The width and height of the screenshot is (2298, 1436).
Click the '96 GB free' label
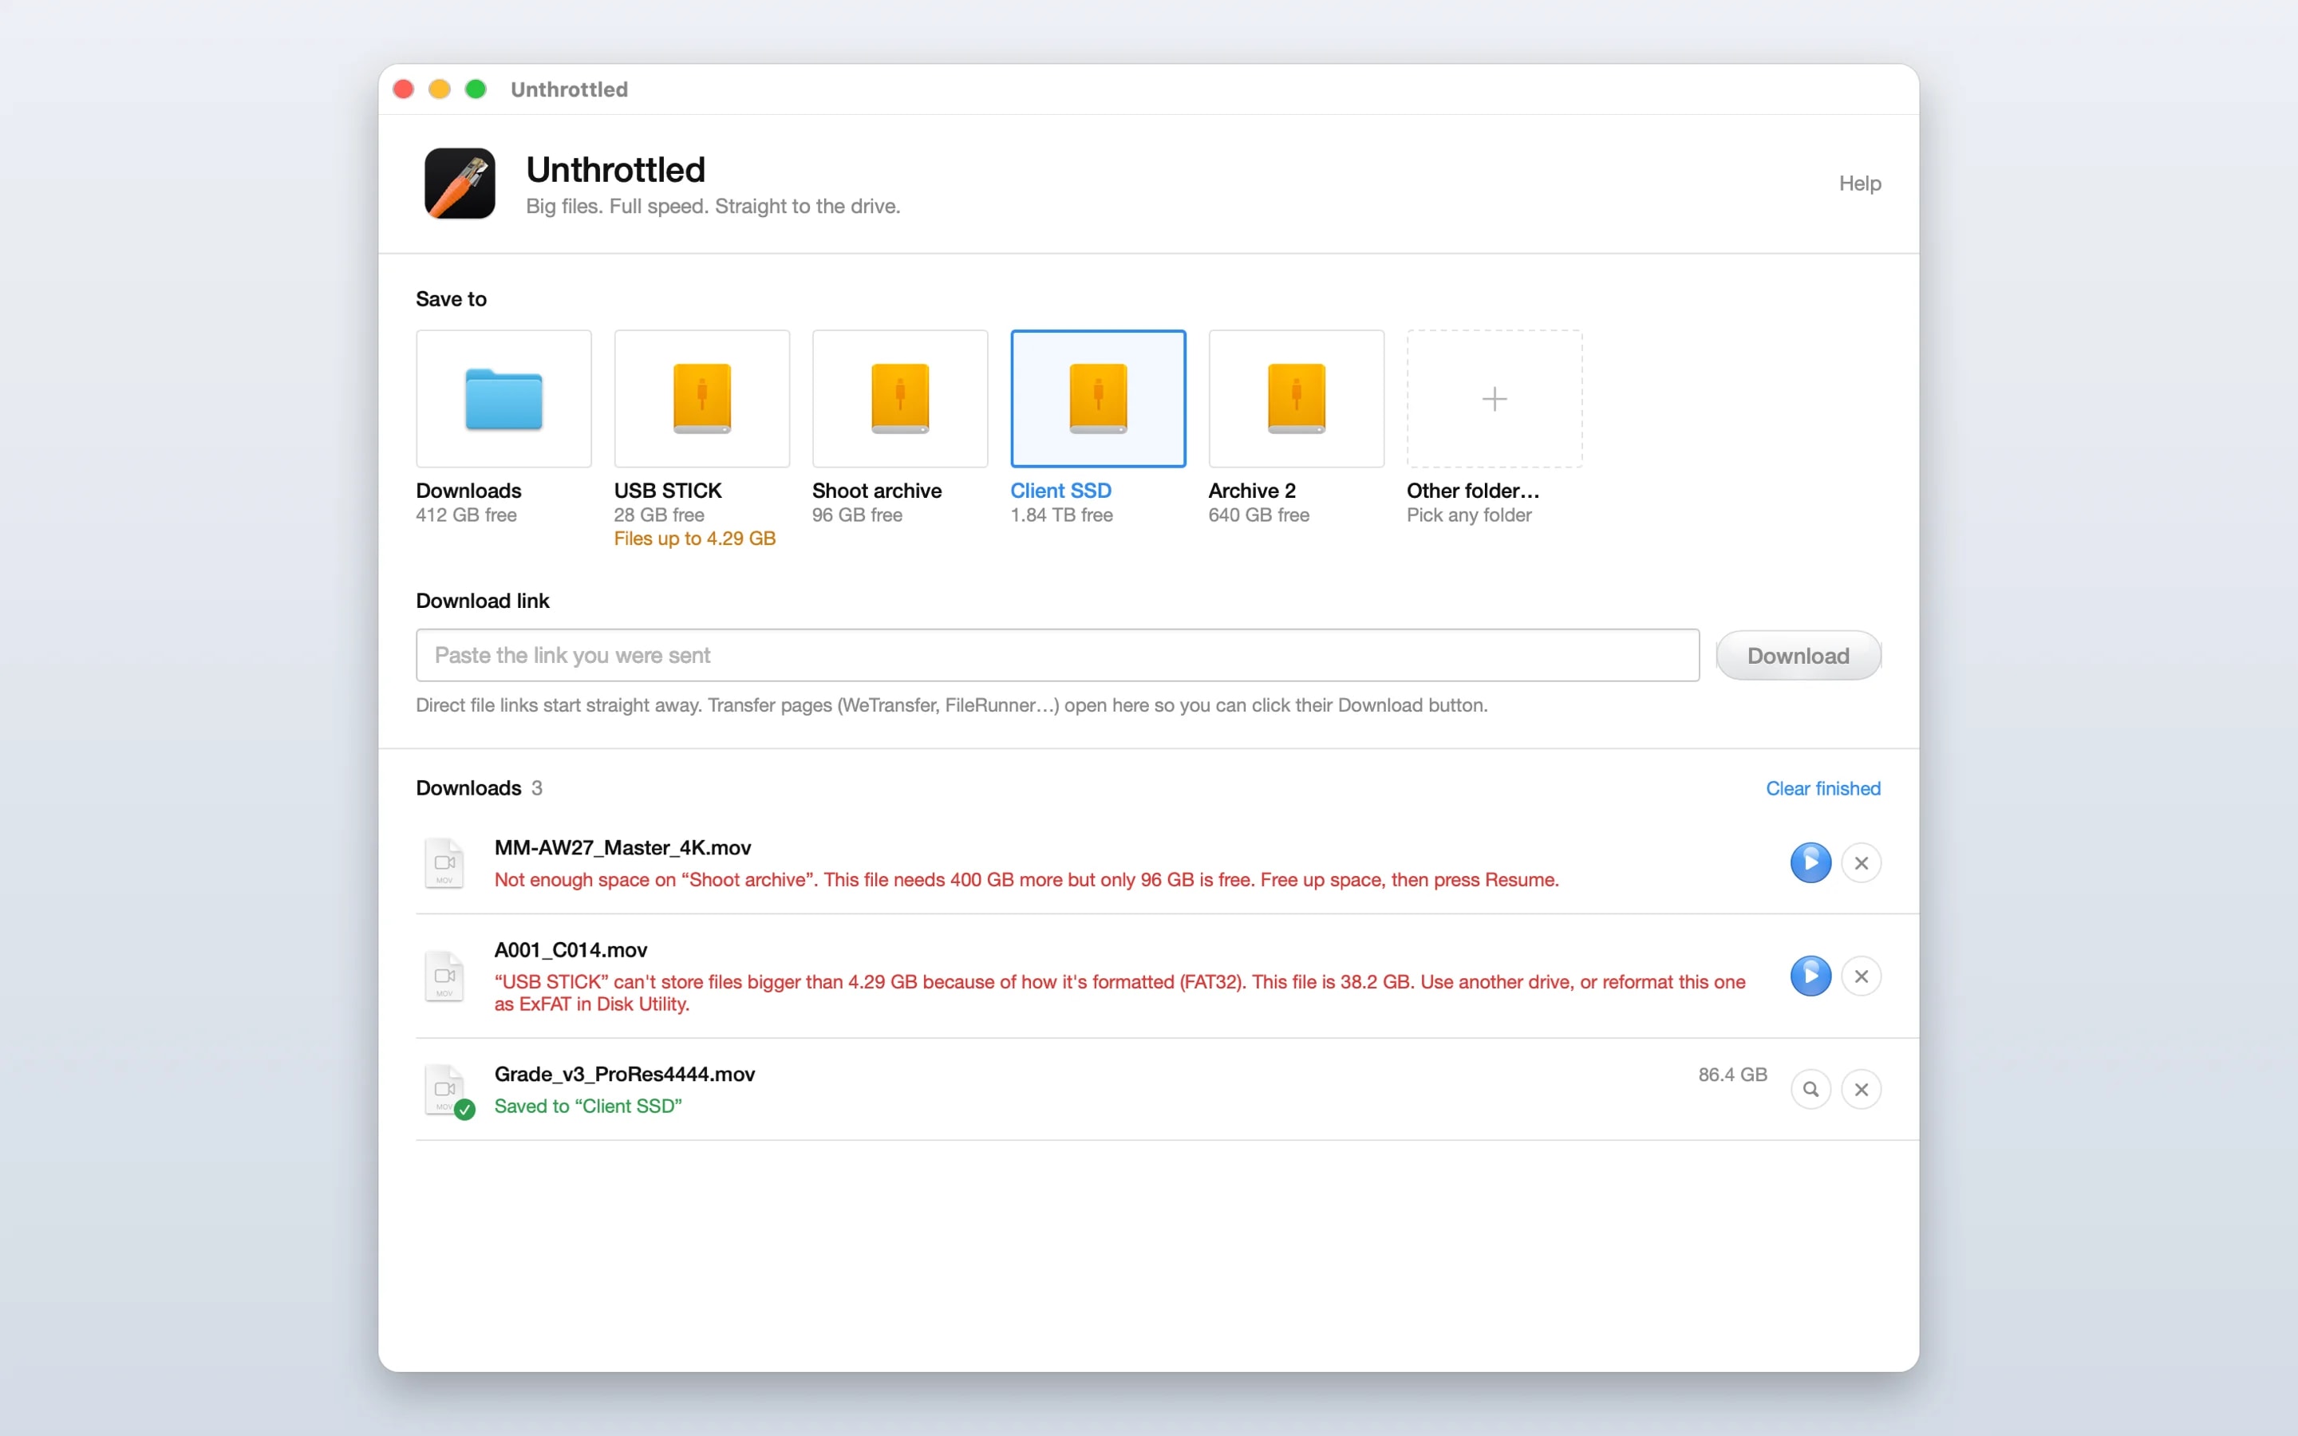[858, 515]
